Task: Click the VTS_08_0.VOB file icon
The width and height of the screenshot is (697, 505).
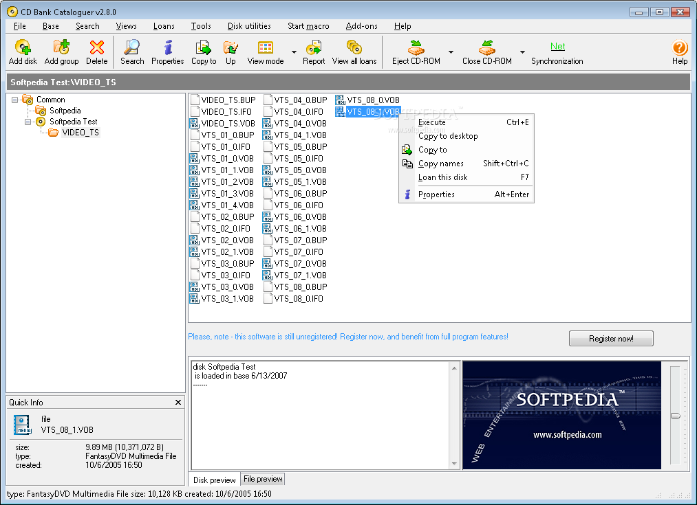Action: [x=340, y=100]
